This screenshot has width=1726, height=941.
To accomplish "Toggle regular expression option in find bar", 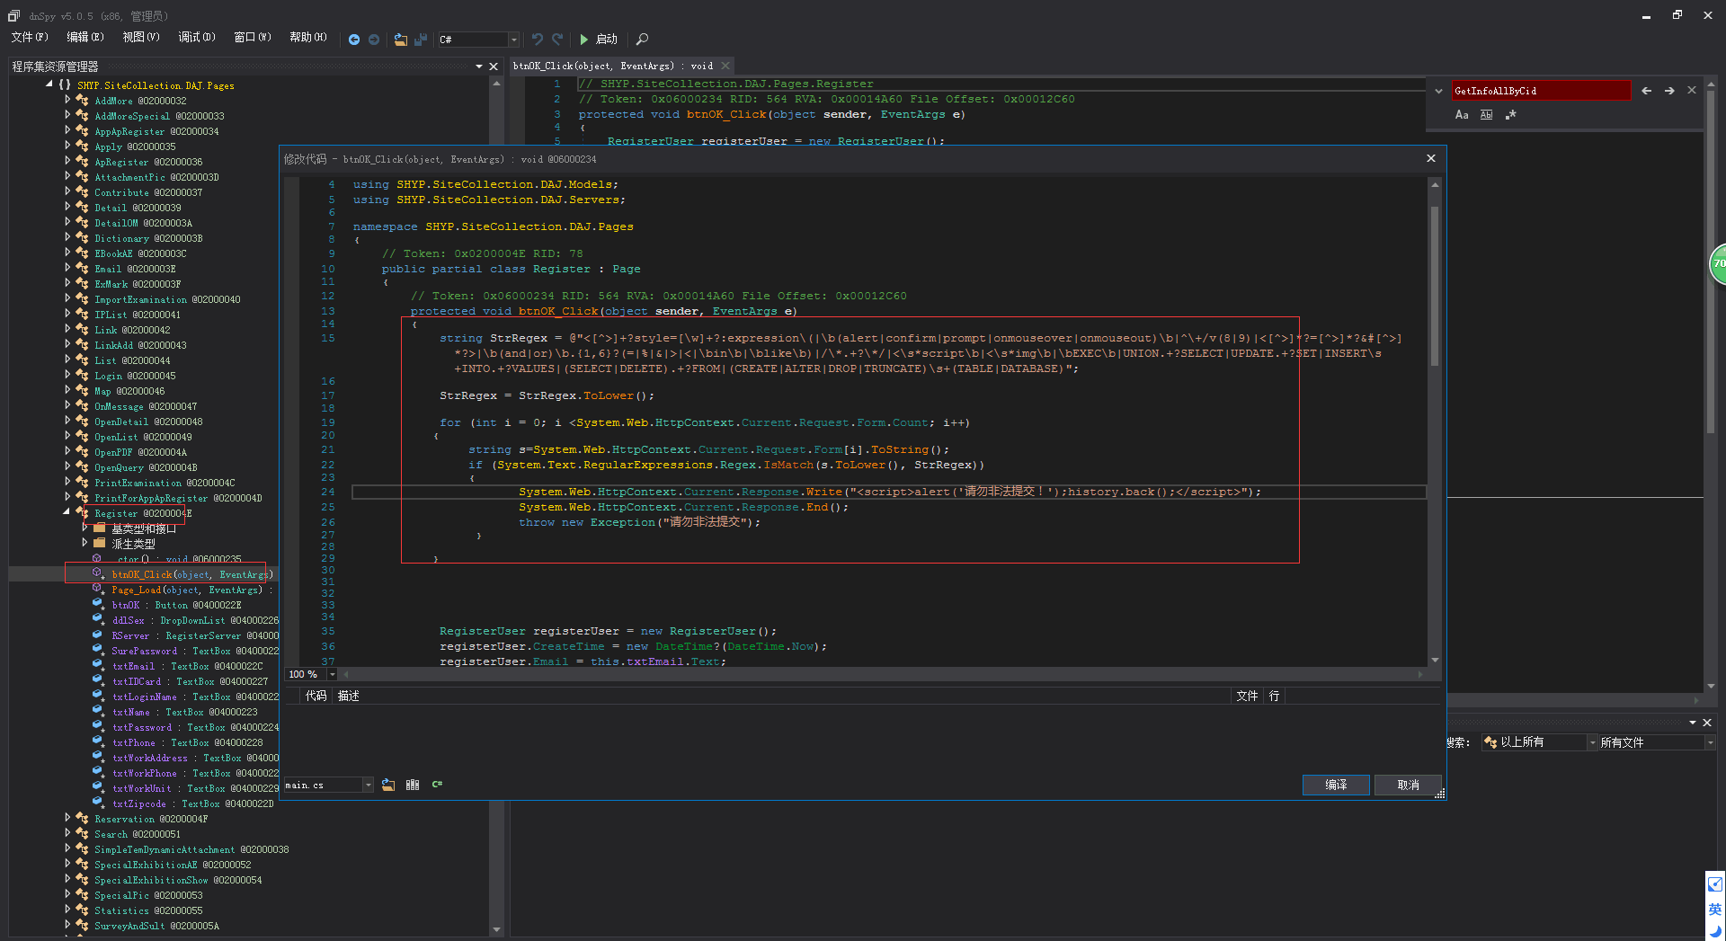I will pyautogui.click(x=1511, y=115).
